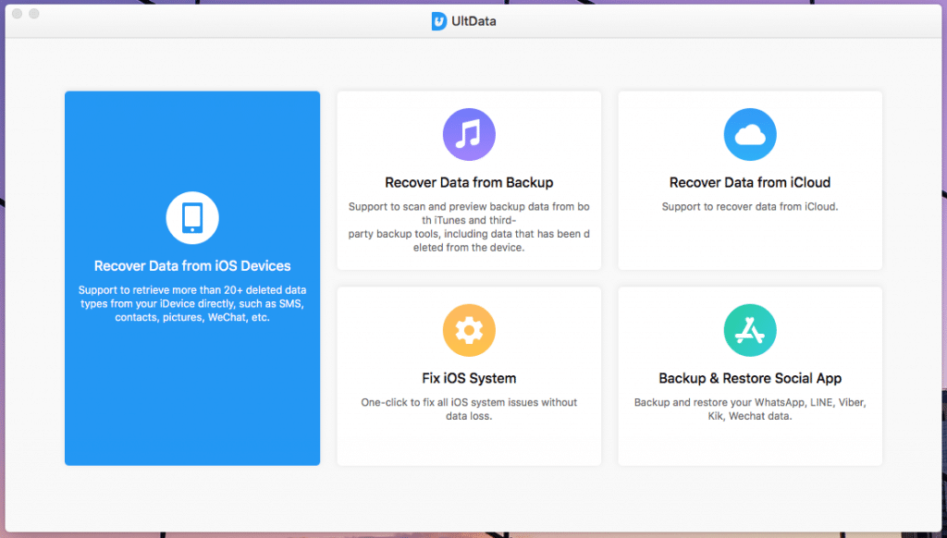Open Recover Data from iCloud title
This screenshot has height=538, width=947.
point(749,182)
